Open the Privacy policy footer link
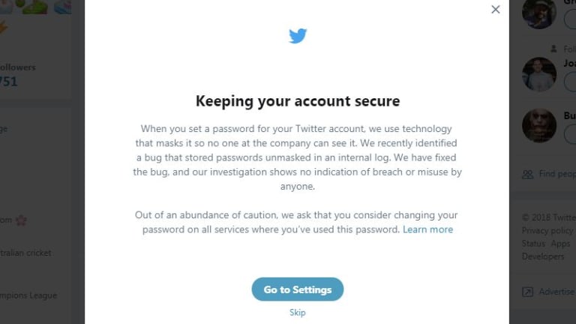Image resolution: width=576 pixels, height=324 pixels. (x=548, y=231)
